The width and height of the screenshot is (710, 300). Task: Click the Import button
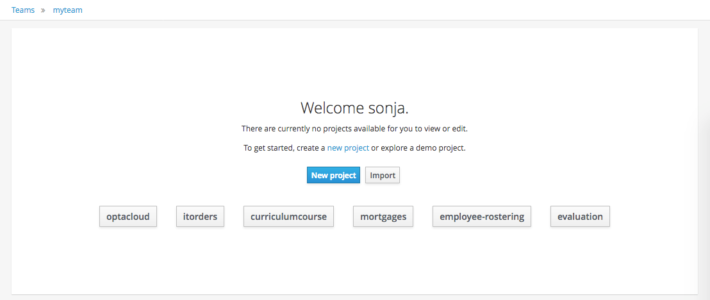point(383,176)
